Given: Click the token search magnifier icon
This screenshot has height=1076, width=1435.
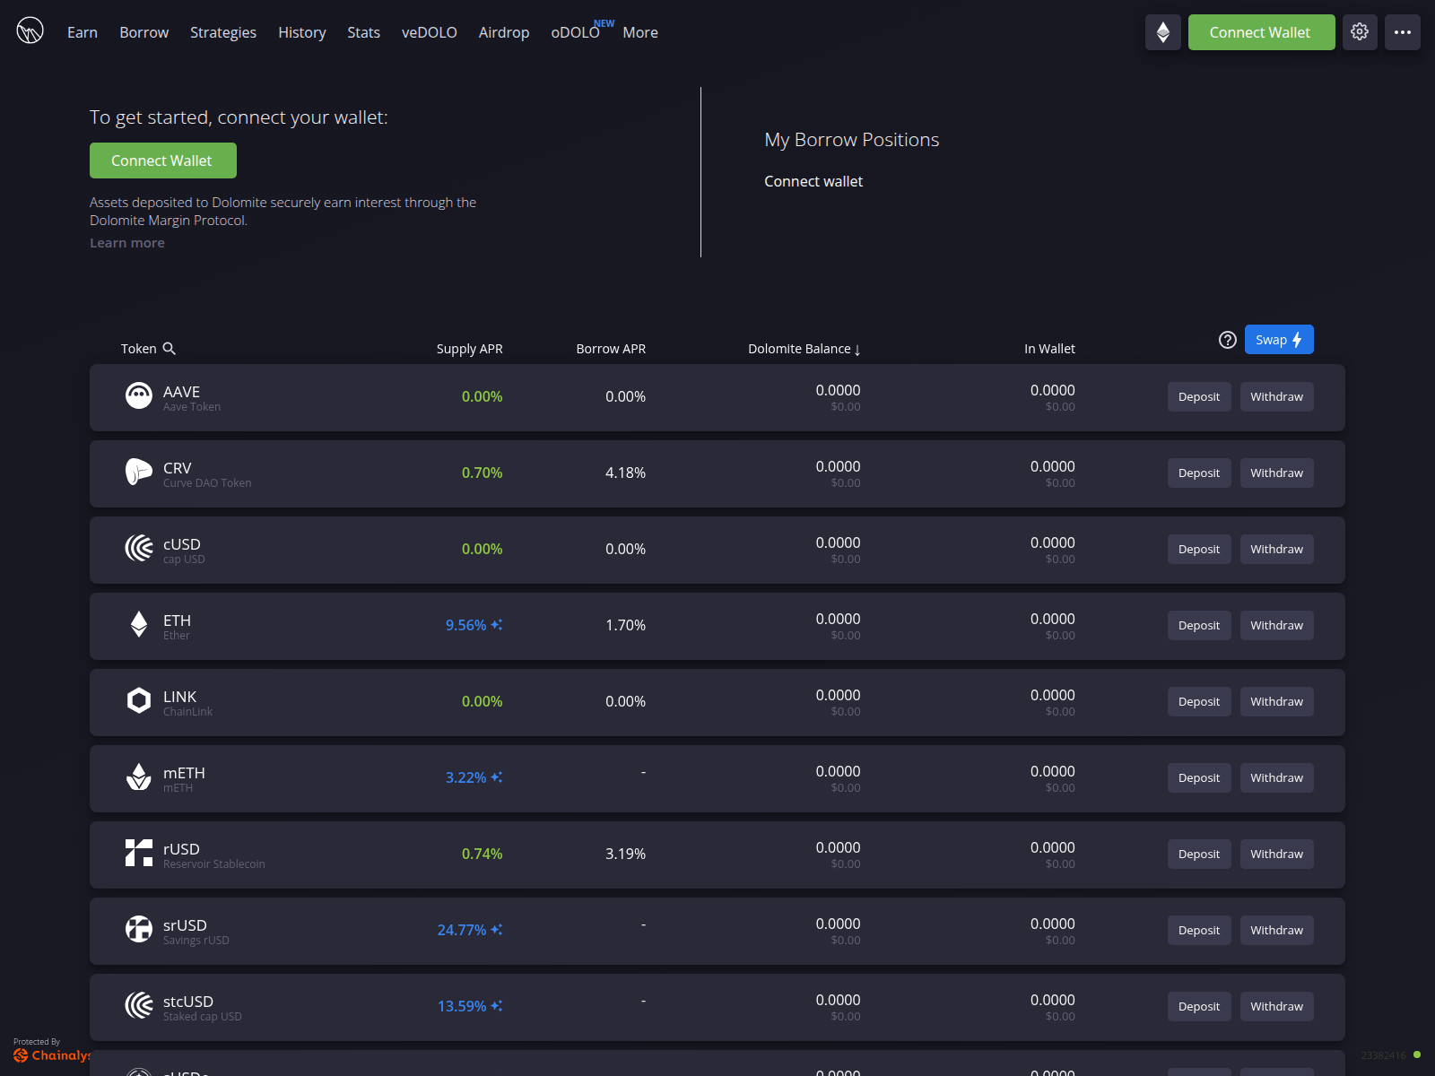Looking at the screenshot, I should pos(169,349).
